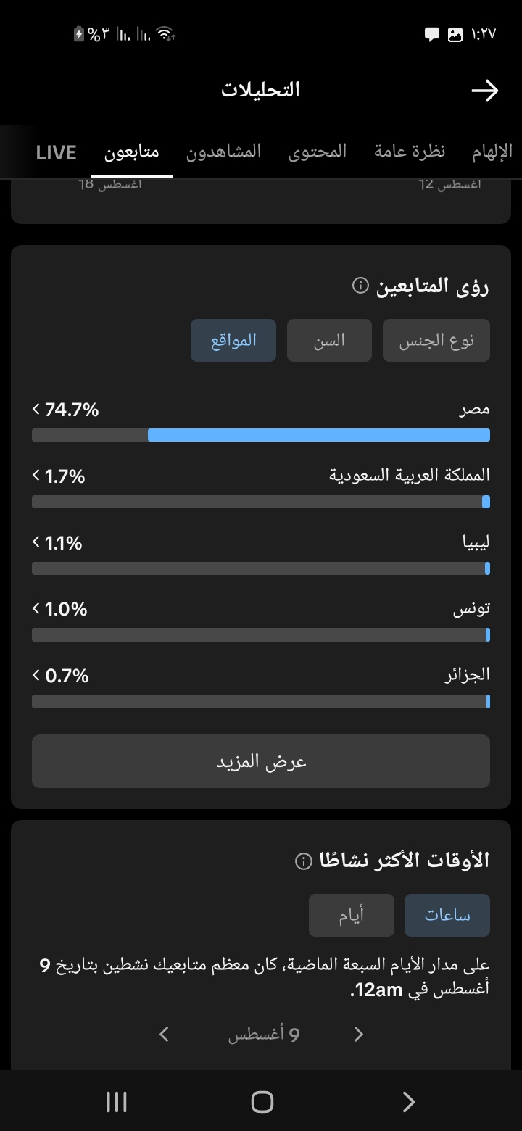Select the نوع الجنس filter chip

point(436,340)
